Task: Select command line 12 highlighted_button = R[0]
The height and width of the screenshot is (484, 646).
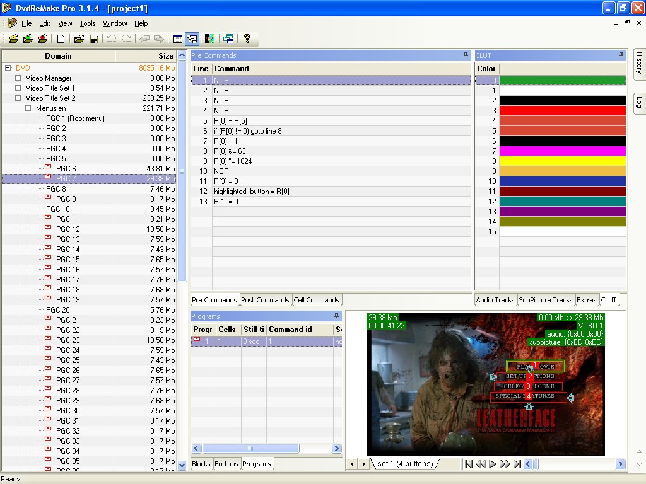Action: 331,192
